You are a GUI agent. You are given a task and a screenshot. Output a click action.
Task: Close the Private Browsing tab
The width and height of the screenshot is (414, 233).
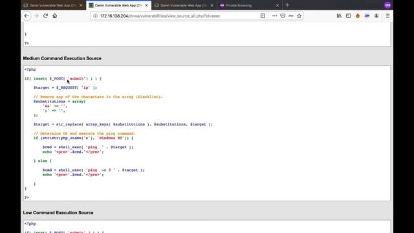point(278,5)
